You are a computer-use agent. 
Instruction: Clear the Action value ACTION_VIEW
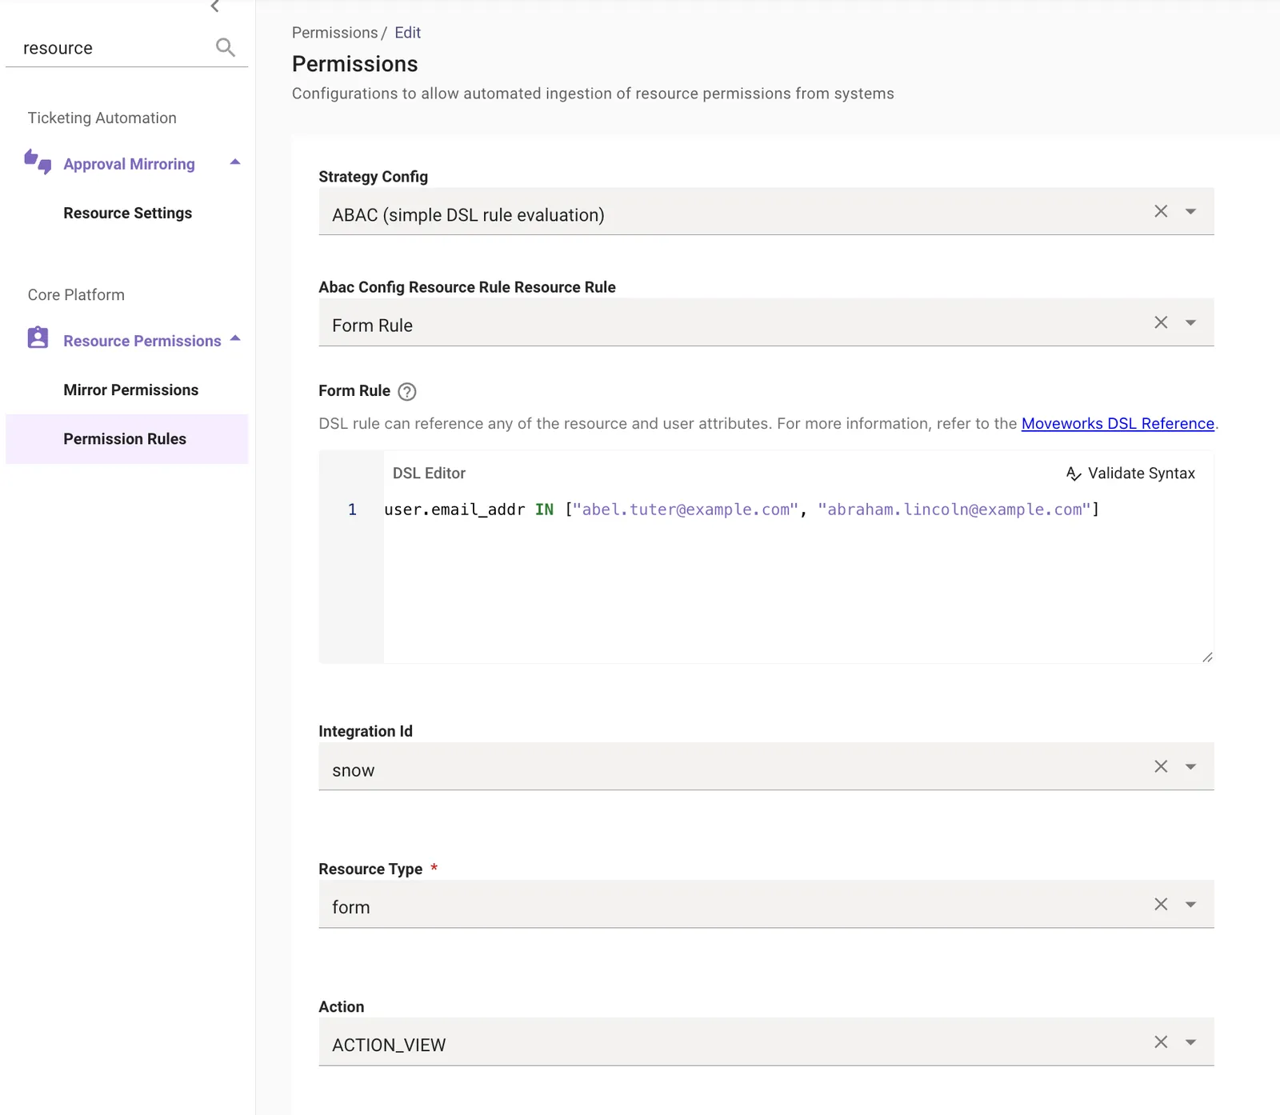click(x=1161, y=1041)
